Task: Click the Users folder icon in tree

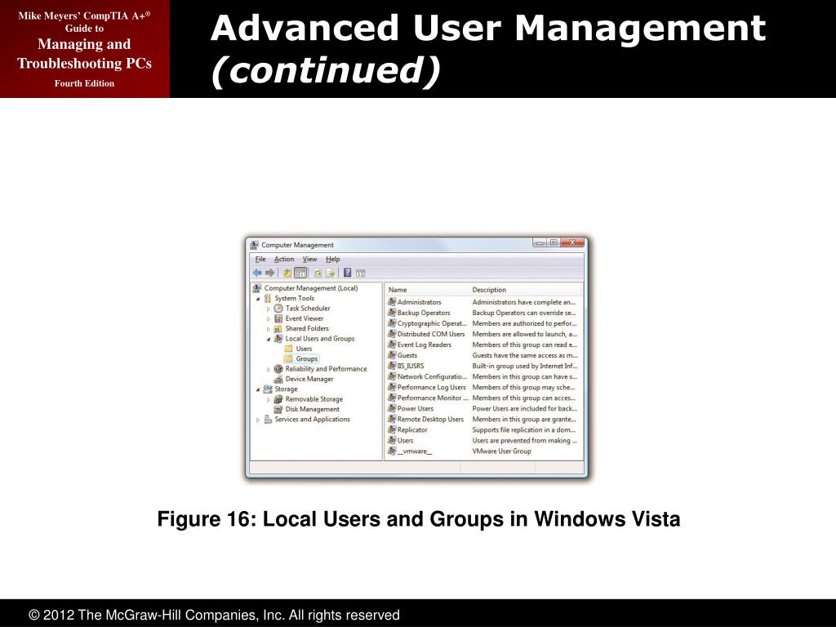Action: coord(288,349)
